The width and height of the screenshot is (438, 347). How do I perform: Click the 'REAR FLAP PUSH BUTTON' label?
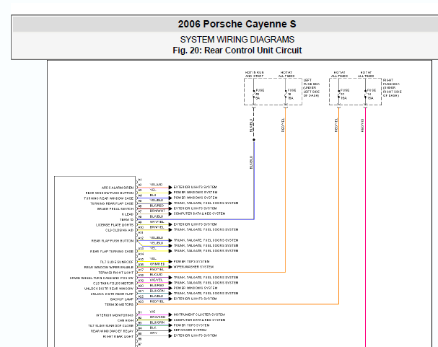[113, 241]
